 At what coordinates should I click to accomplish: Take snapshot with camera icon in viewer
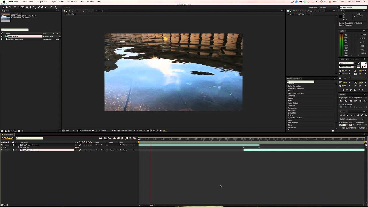tap(93, 131)
